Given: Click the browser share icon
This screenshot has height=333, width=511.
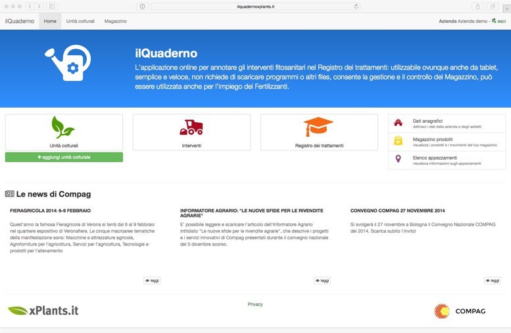Looking at the screenshot, I should click(477, 6).
